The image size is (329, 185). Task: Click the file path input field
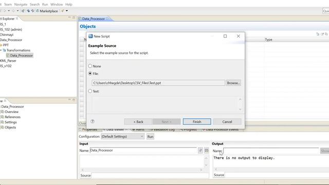pos(158,83)
